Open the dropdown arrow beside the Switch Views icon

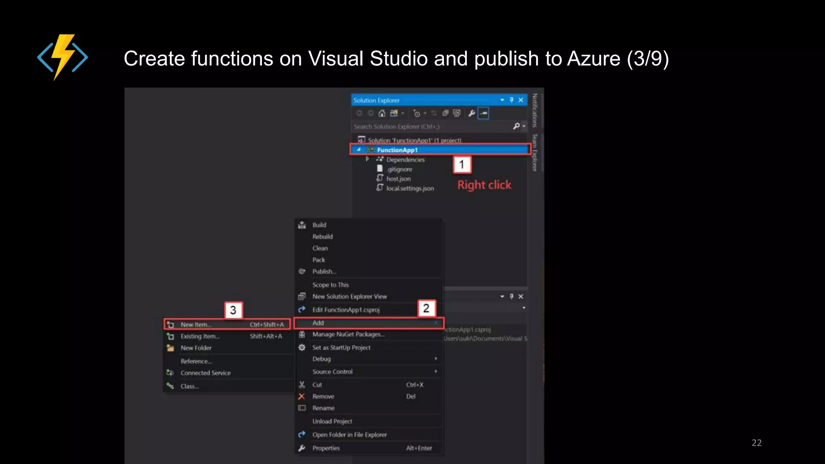click(402, 113)
